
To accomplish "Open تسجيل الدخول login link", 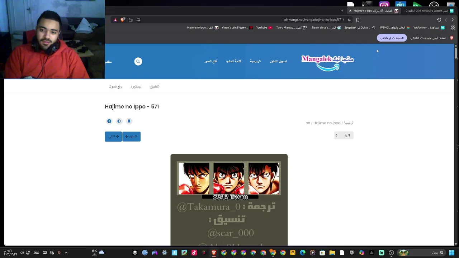I will [x=278, y=61].
